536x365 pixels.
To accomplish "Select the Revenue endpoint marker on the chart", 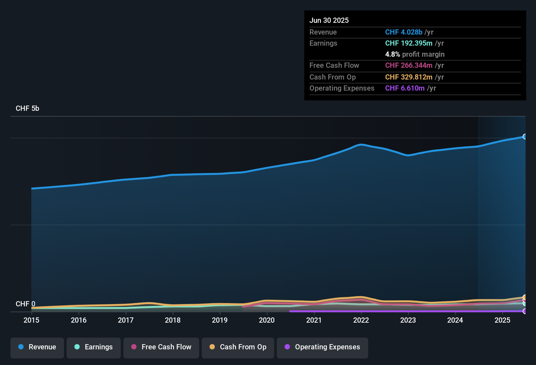I will [x=525, y=137].
